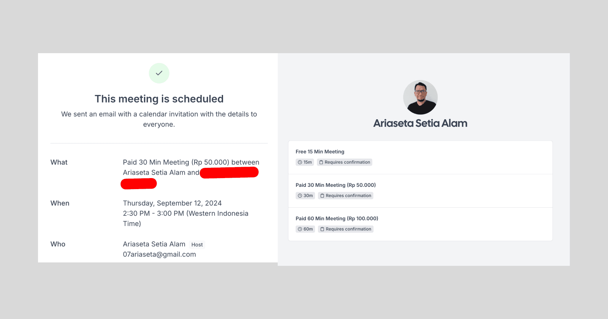The image size is (608, 319).
Task: Click the Ariaseta Setia Alam profile heading
Action: [420, 123]
